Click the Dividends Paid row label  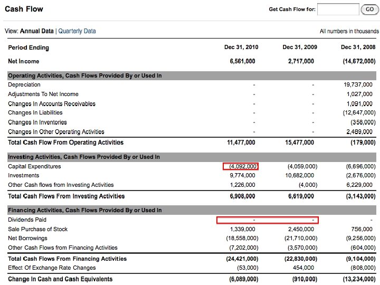(27, 220)
